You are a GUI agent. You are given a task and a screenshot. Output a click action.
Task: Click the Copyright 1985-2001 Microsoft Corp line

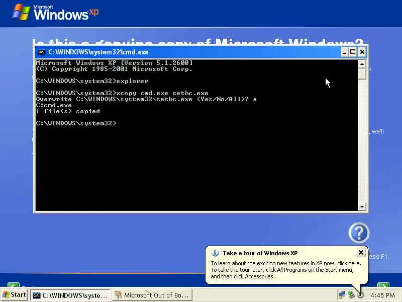pyautogui.click(x=114, y=69)
